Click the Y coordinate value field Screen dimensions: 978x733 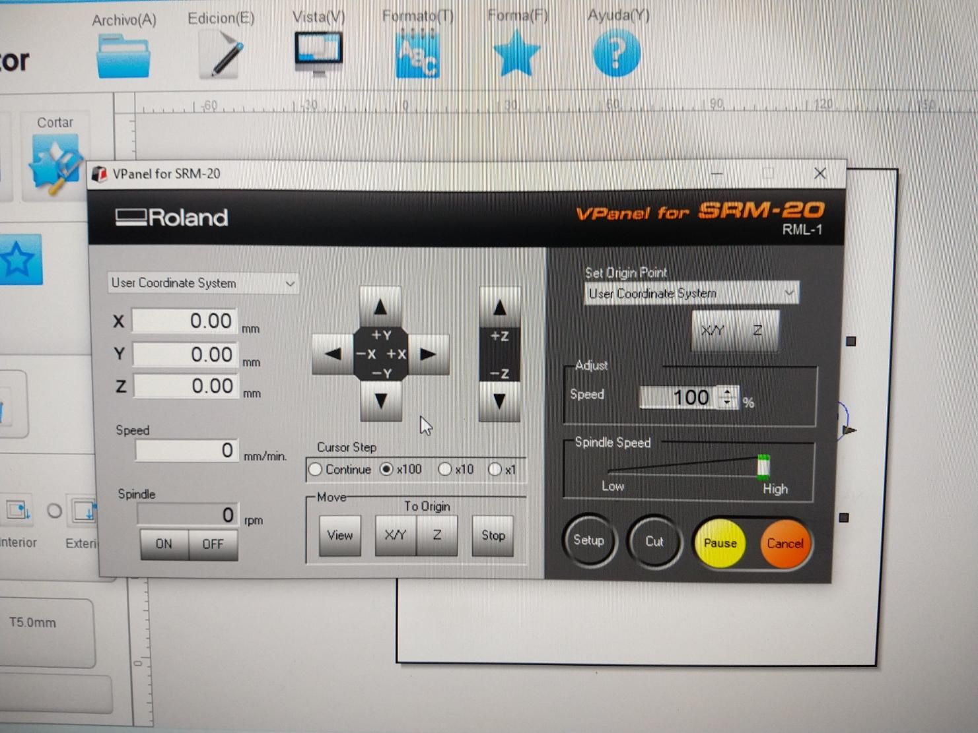(186, 354)
